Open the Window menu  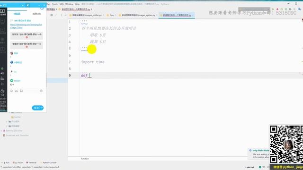tap(69, 4)
